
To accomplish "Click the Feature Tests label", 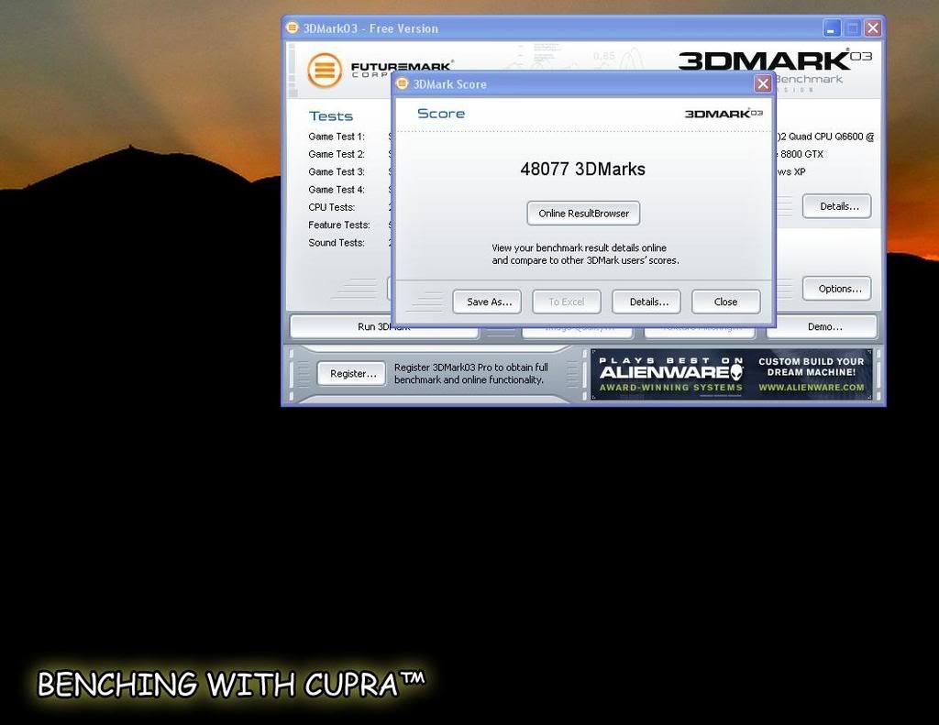I will pyautogui.click(x=339, y=225).
